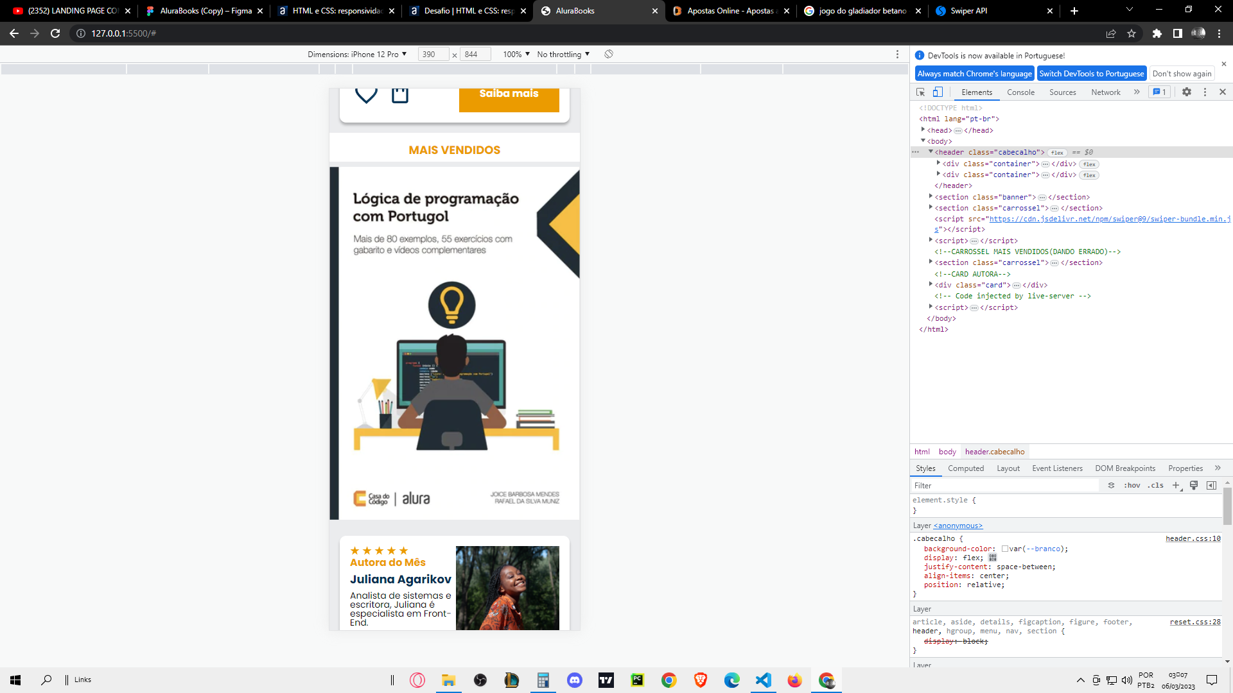Select the html breadcrumb item
Viewport: 1233px width, 693px height.
point(922,452)
